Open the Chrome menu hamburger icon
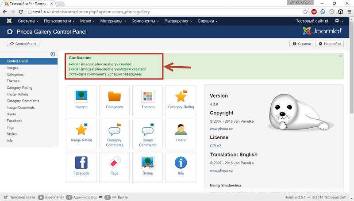The width and height of the screenshot is (354, 201). (349, 12)
